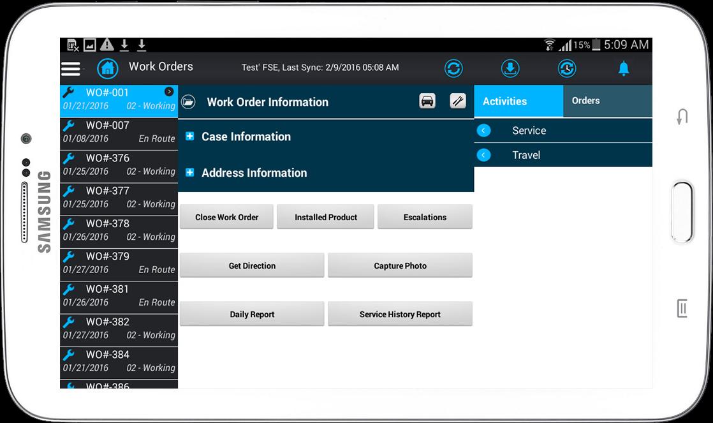The image size is (713, 423).
Task: Expand the Service activity chevron
Action: 484,131
